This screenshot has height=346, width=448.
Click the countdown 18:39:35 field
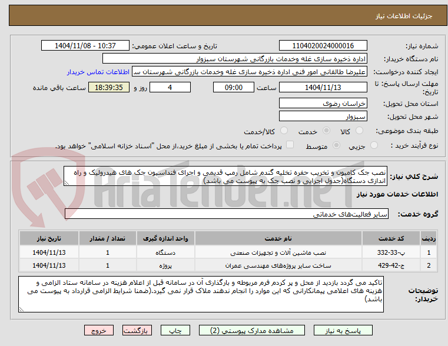click(x=109, y=87)
